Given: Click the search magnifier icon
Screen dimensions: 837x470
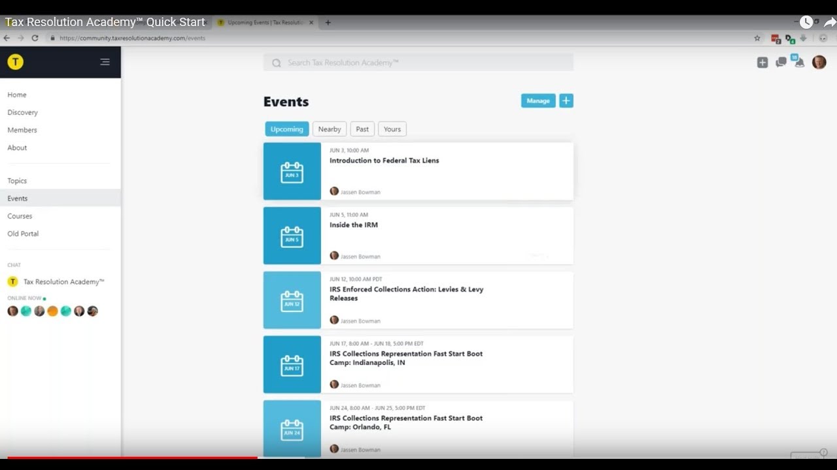Looking at the screenshot, I should point(277,63).
